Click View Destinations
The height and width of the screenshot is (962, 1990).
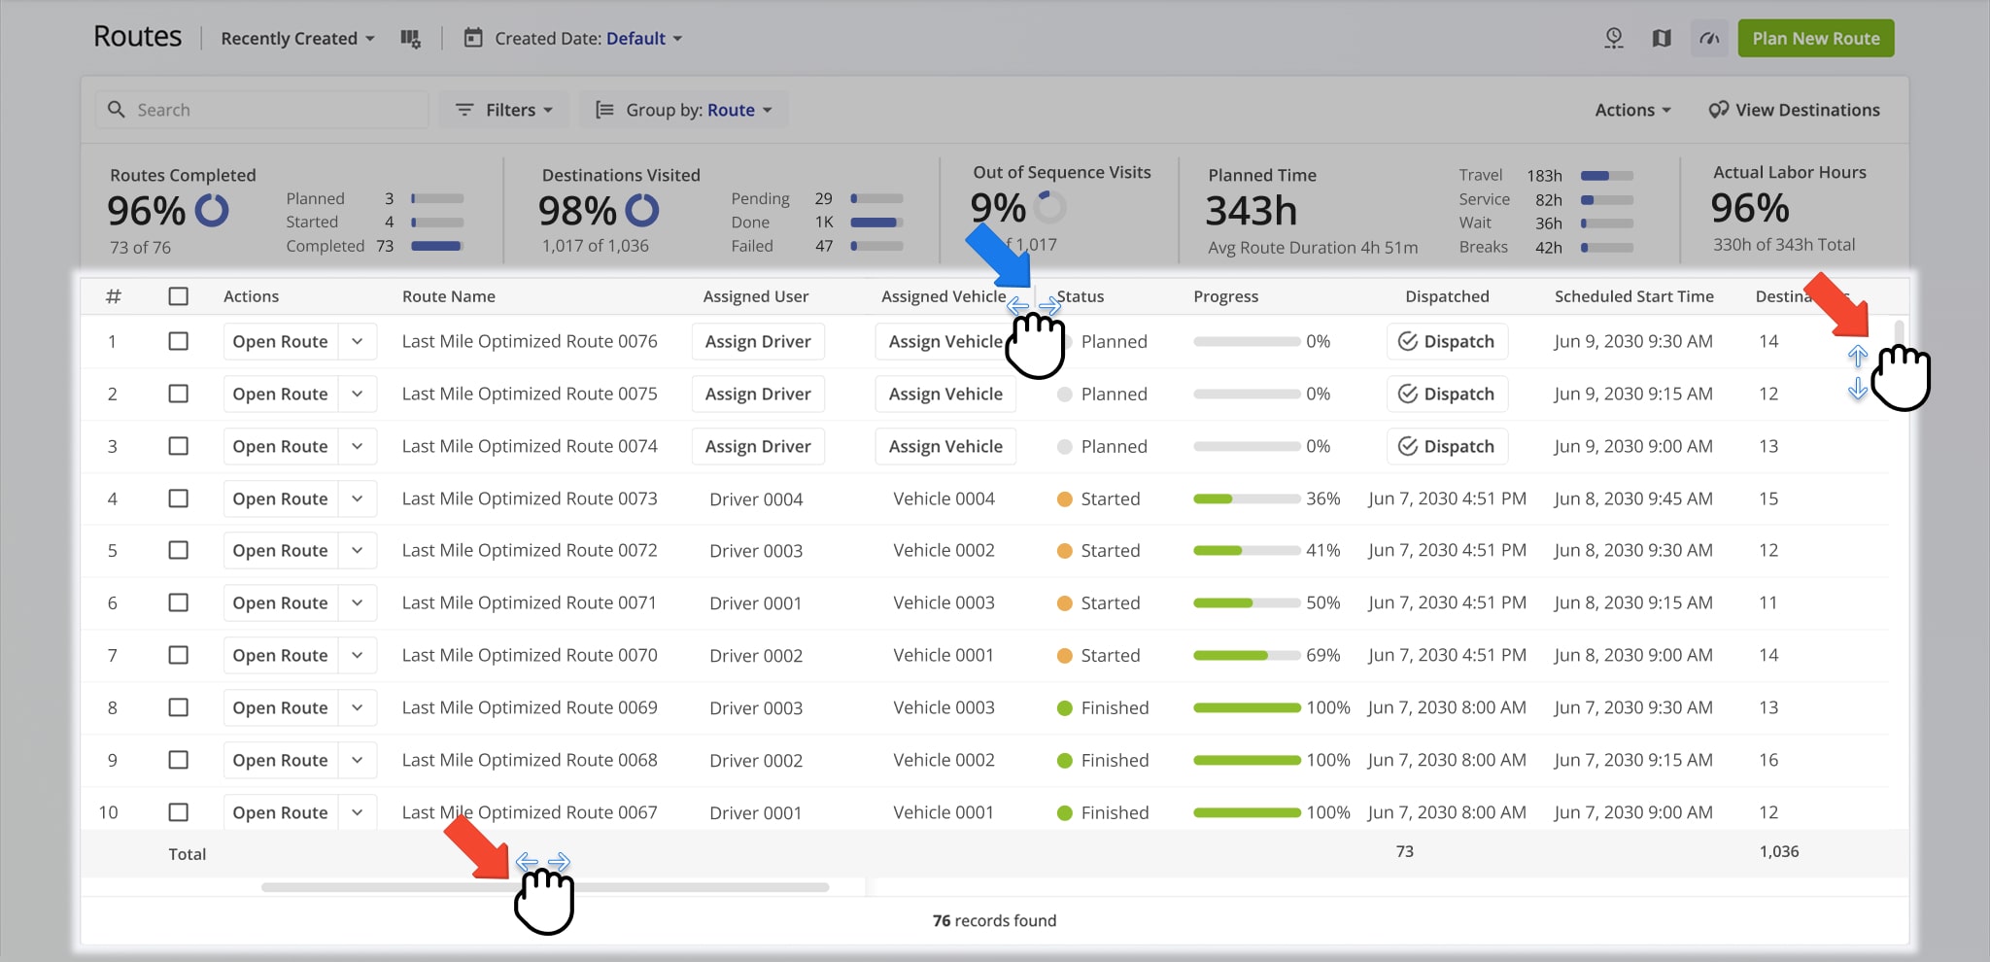pyautogui.click(x=1794, y=110)
